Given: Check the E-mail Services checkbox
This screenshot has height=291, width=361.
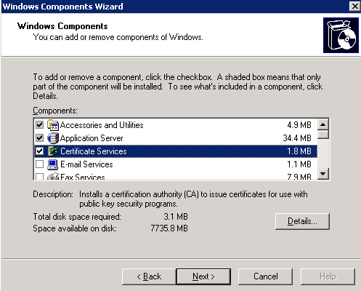Looking at the screenshot, I should pyautogui.click(x=39, y=164).
